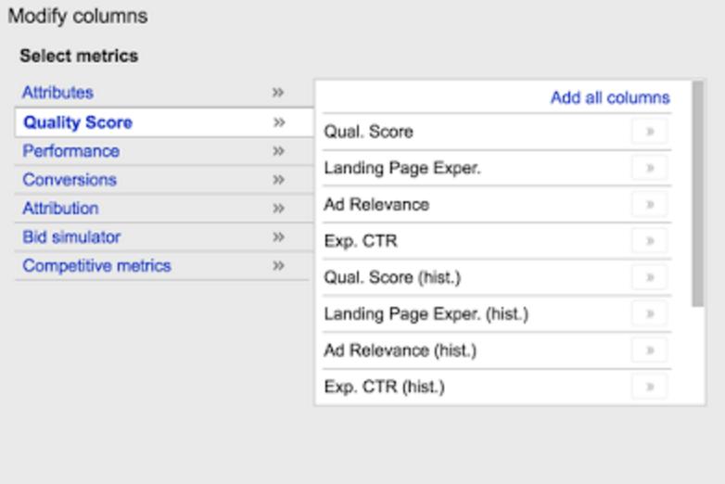
Task: Expand the Performance category chevron
Action: click(x=278, y=151)
